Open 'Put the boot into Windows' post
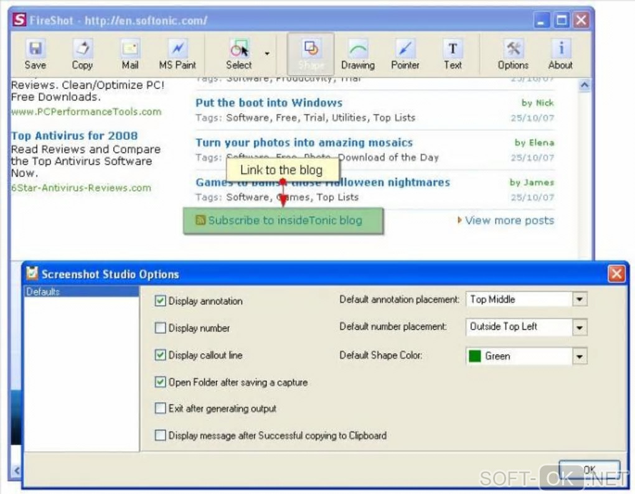The image size is (635, 494). coord(269,103)
